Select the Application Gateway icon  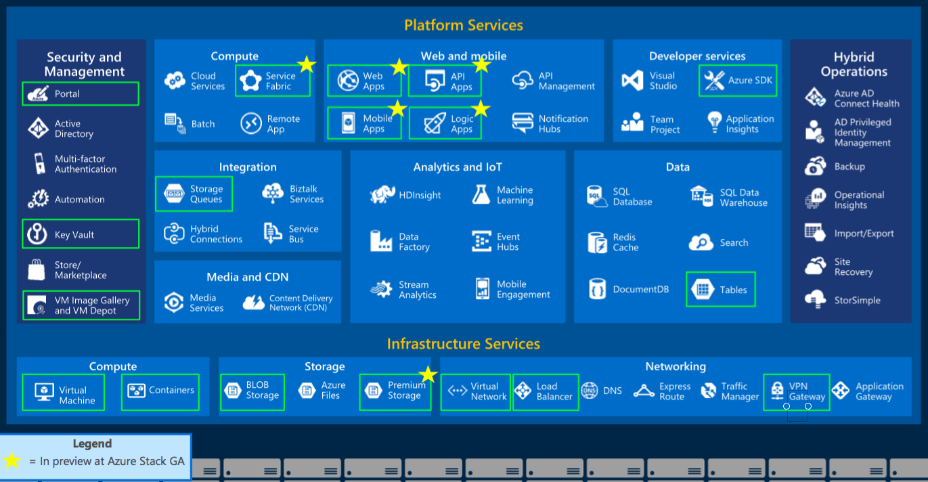pyautogui.click(x=841, y=391)
